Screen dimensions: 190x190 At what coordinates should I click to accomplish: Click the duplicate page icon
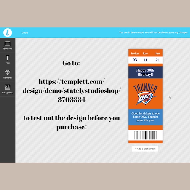pos(169,98)
